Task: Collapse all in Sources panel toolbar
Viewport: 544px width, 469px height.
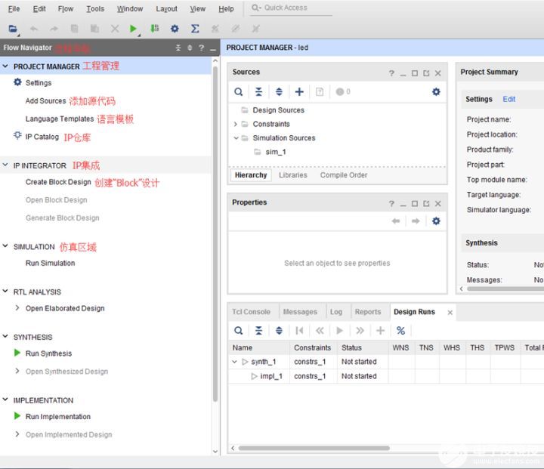Action: pyautogui.click(x=259, y=92)
